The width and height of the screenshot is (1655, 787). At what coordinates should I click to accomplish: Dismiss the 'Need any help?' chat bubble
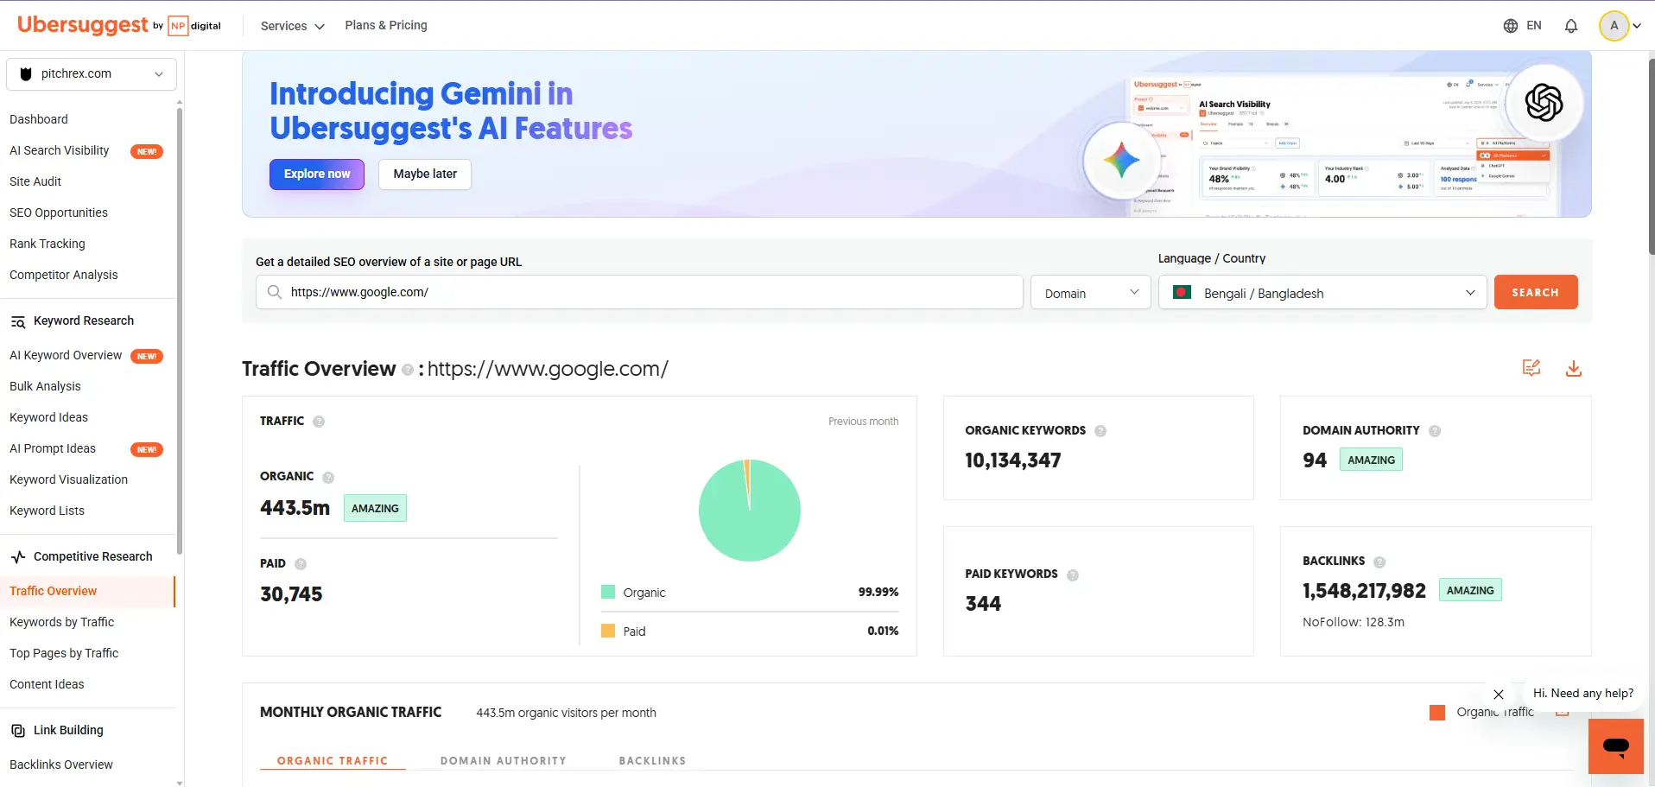1499,695
